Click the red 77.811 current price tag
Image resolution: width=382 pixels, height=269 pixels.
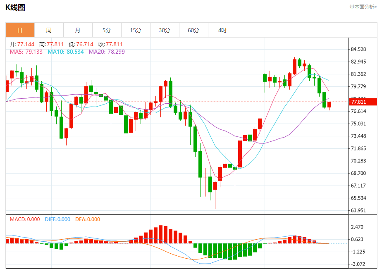click(x=363, y=102)
